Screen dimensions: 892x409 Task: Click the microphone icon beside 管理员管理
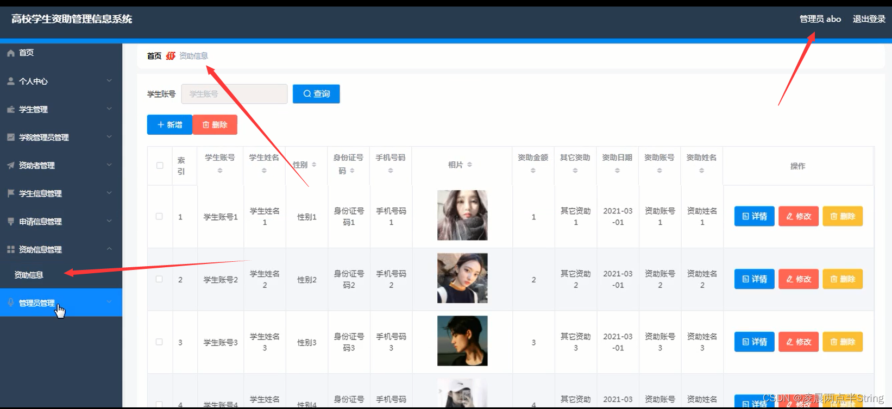(11, 303)
